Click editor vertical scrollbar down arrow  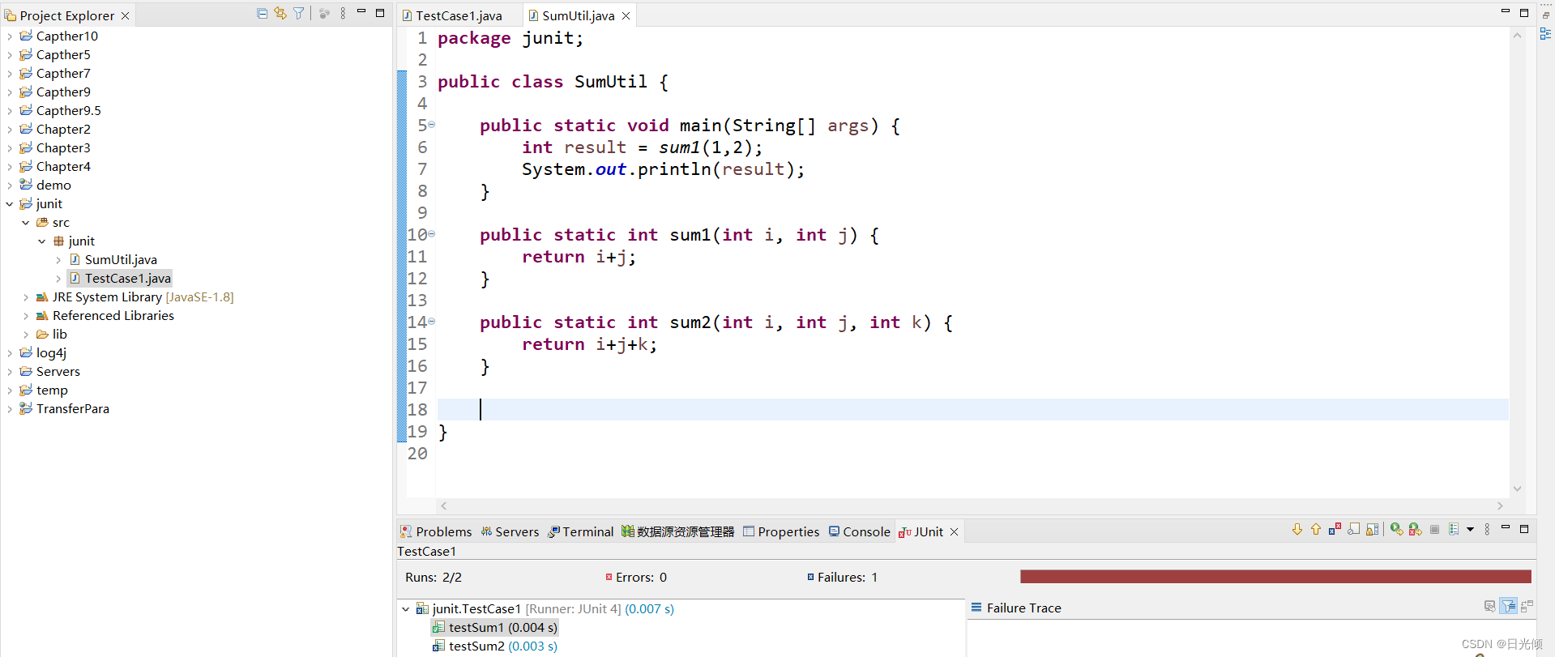coord(1517,488)
